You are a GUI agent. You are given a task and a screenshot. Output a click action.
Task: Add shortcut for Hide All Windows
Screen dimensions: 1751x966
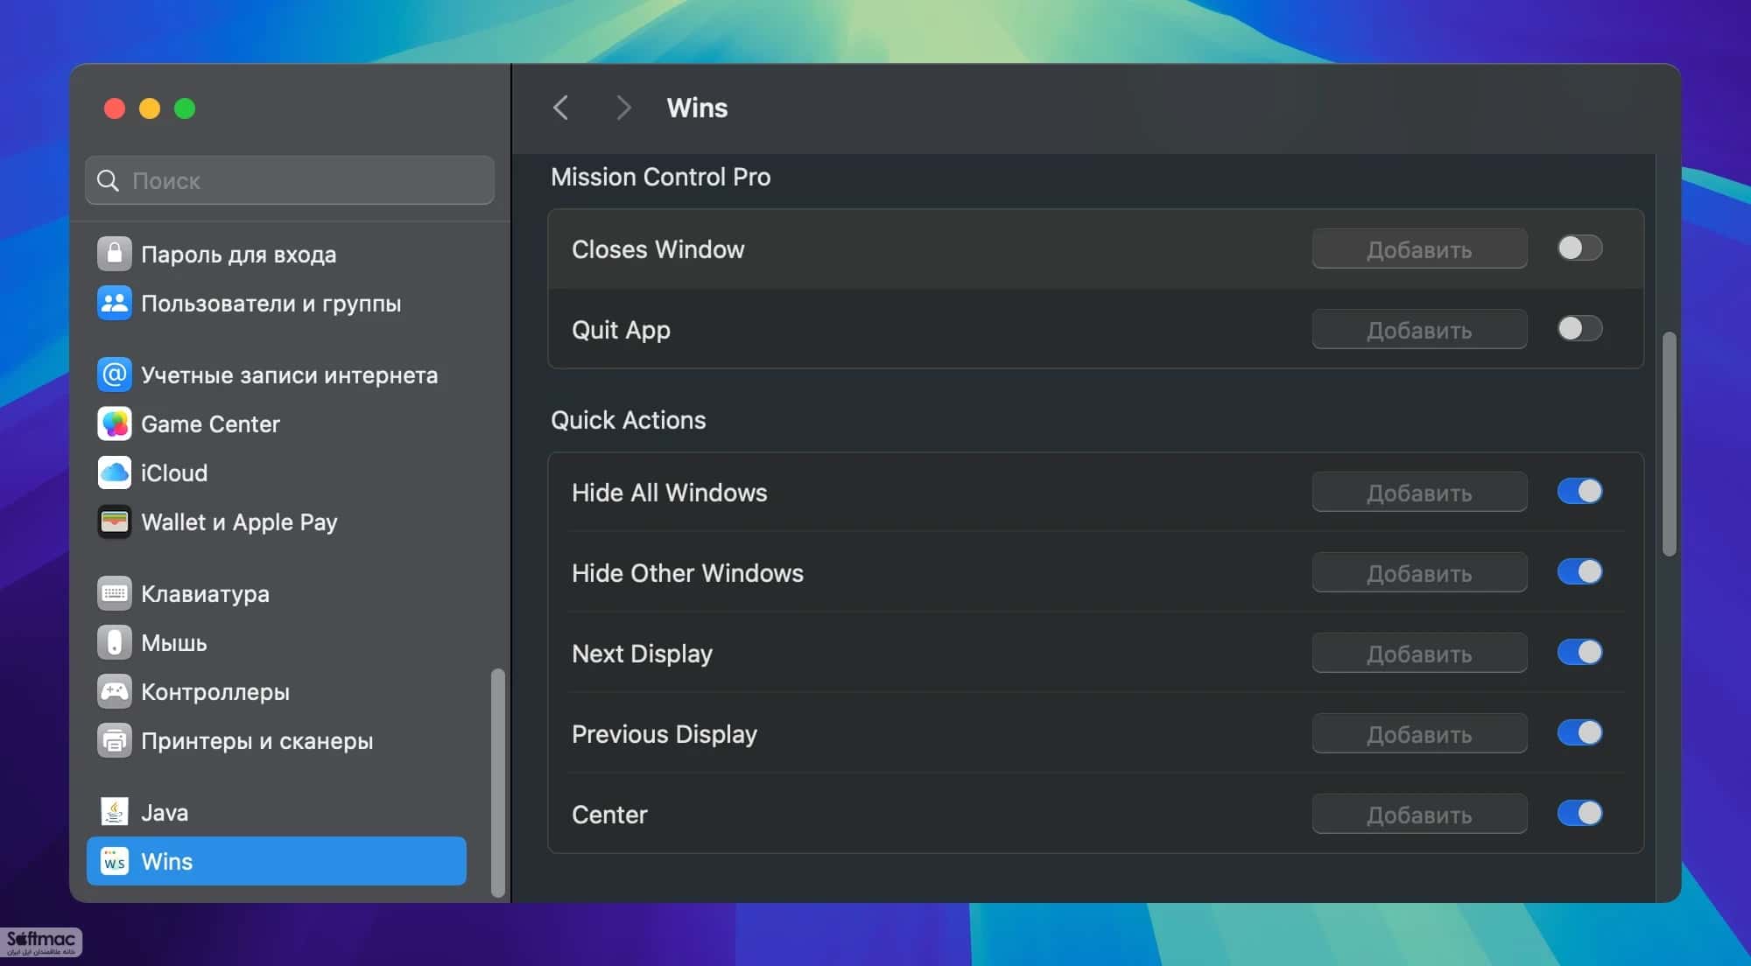pyautogui.click(x=1419, y=493)
